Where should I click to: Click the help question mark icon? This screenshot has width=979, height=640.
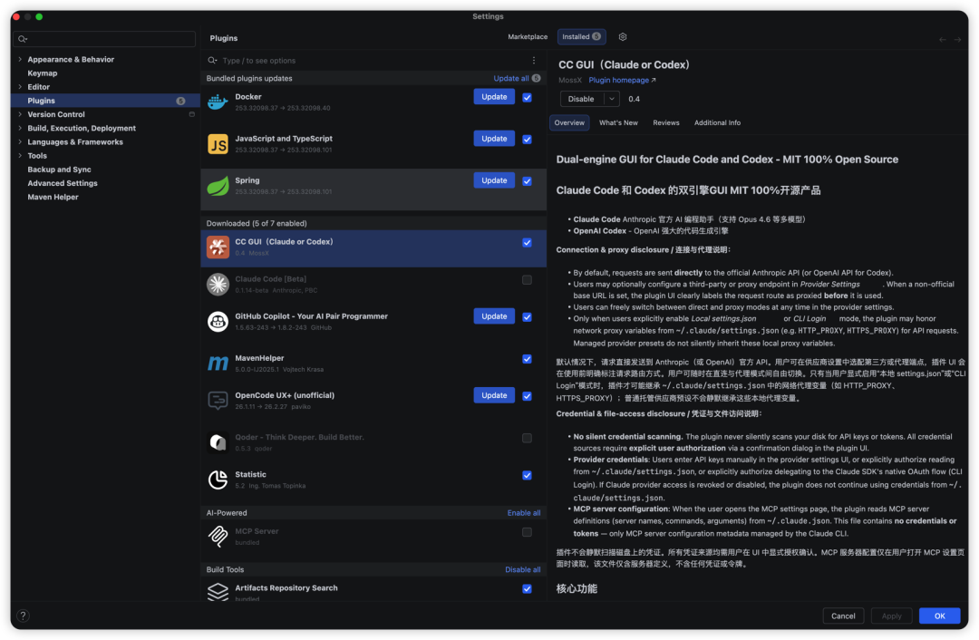pos(23,616)
